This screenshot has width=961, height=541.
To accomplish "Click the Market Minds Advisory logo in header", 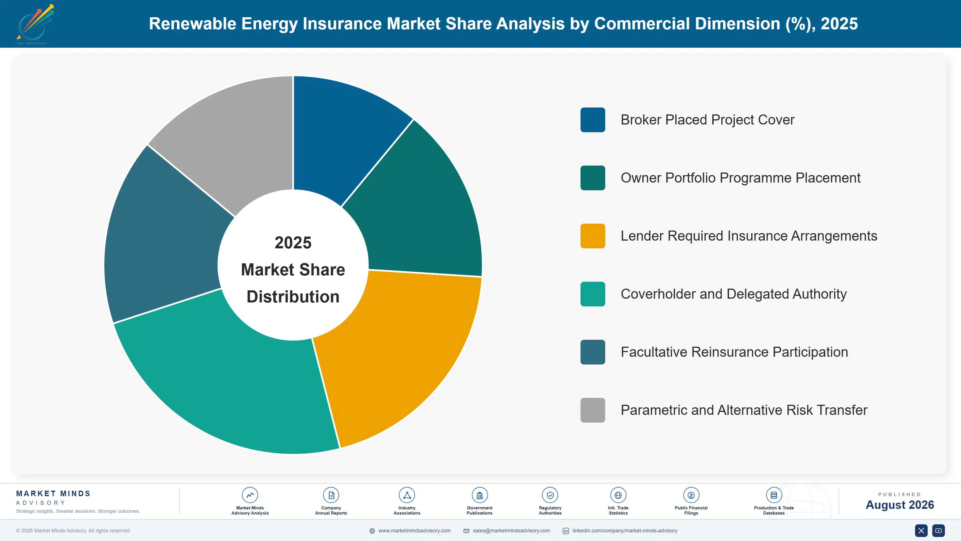I will coord(35,24).
